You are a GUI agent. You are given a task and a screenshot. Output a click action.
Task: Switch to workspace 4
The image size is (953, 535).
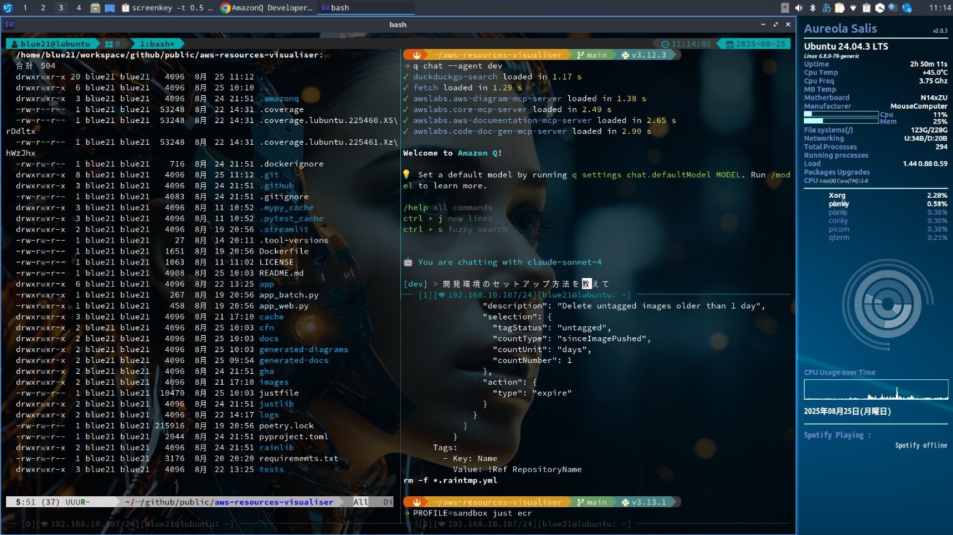[78, 8]
